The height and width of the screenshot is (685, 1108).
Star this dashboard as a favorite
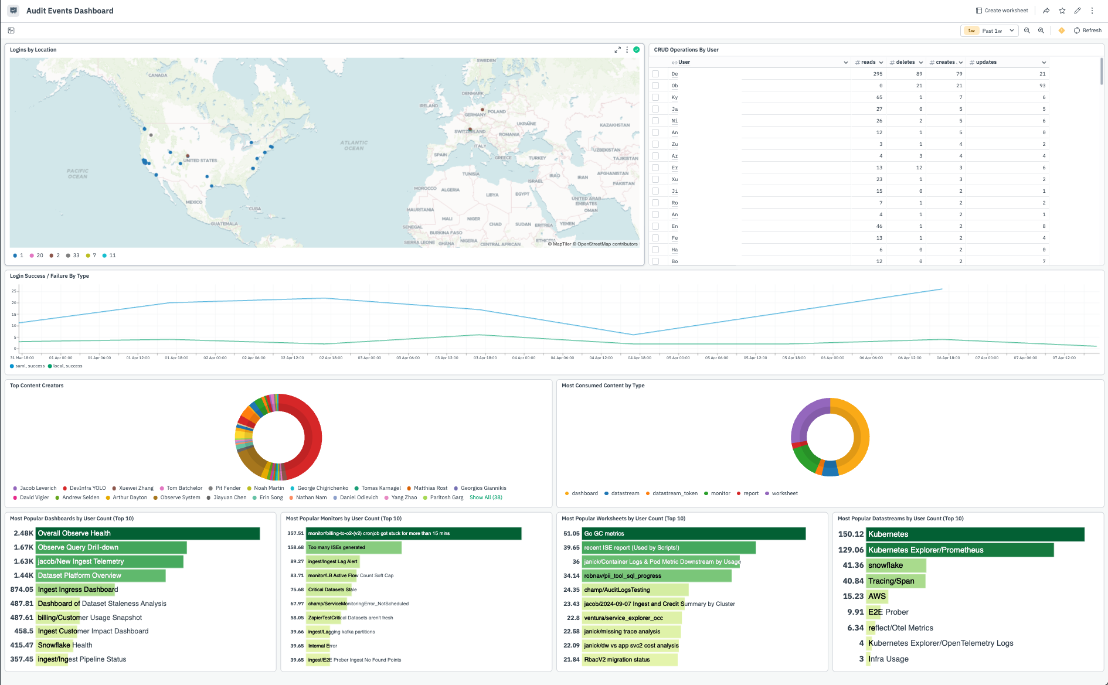click(1062, 11)
